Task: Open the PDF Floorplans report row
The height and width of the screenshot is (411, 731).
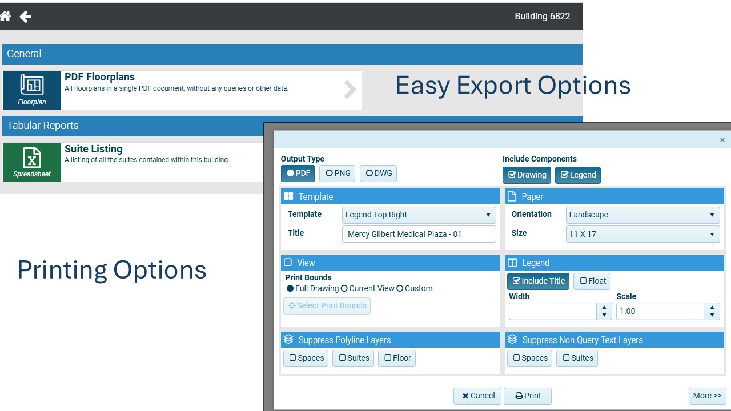Action: [182, 90]
